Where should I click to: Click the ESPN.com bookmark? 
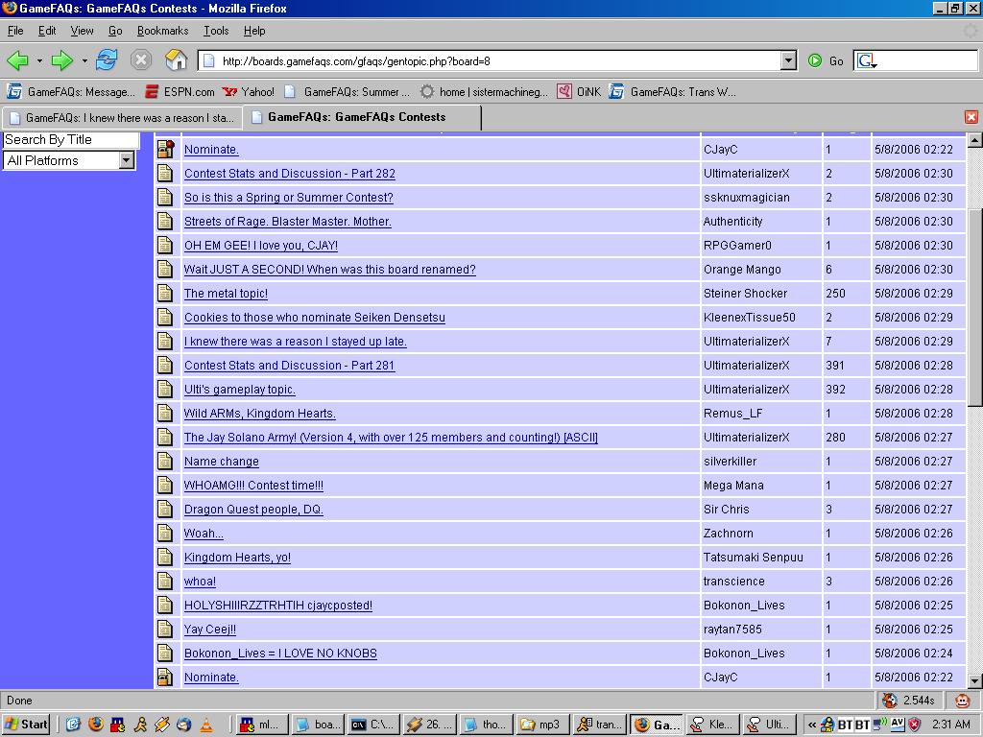coord(180,92)
